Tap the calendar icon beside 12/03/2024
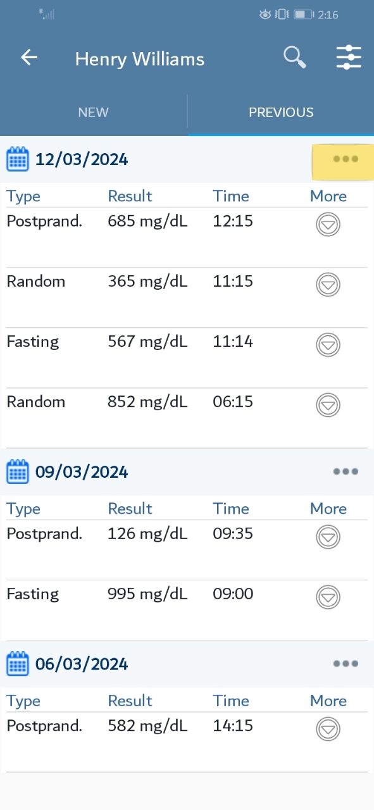The width and height of the screenshot is (374, 810). pyautogui.click(x=18, y=159)
